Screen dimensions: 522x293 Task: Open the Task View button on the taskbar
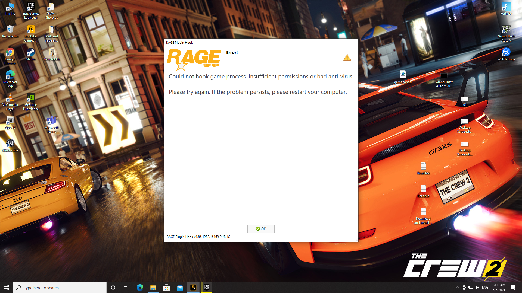click(x=126, y=288)
